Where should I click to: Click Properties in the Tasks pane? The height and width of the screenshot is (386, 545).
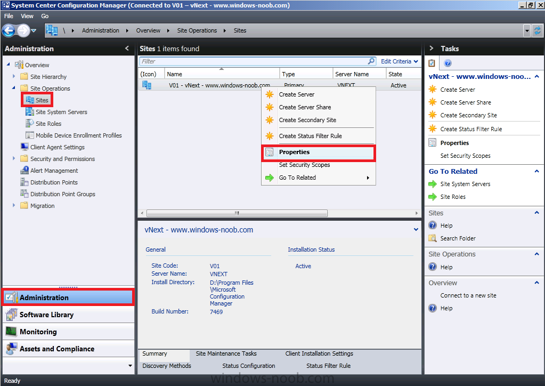[454, 143]
